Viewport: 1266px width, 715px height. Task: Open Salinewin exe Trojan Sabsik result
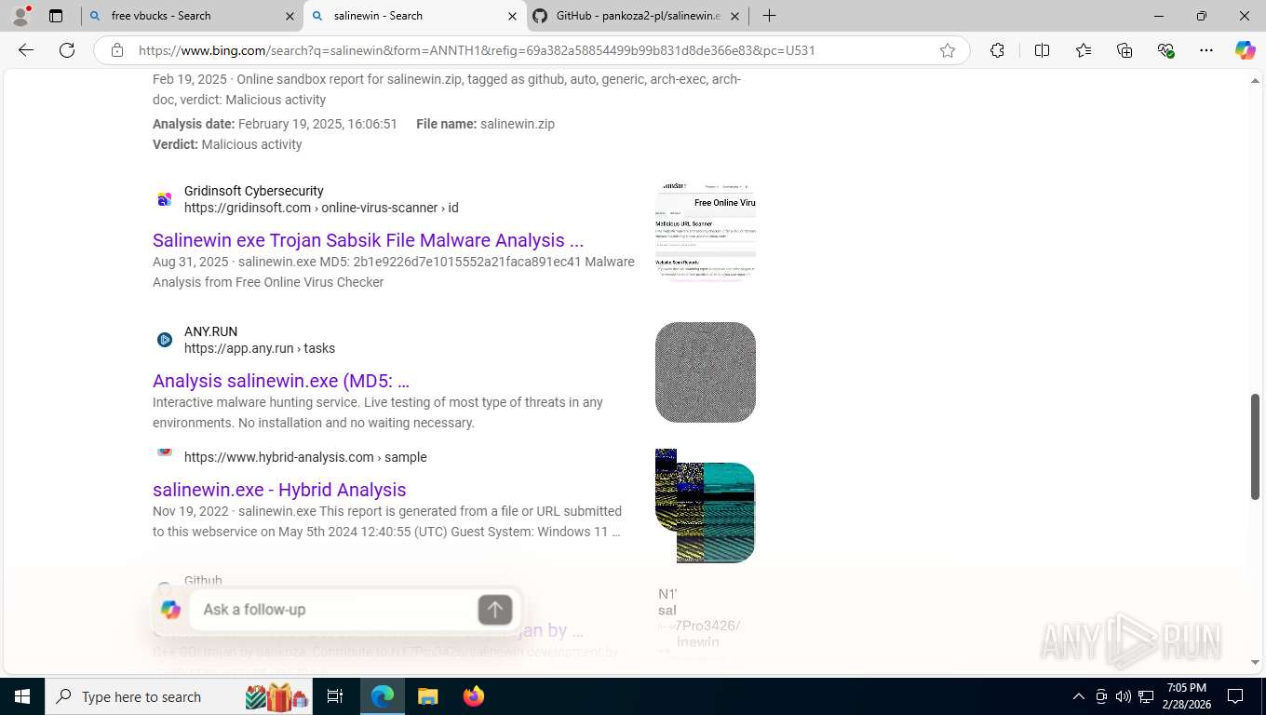[x=368, y=240]
